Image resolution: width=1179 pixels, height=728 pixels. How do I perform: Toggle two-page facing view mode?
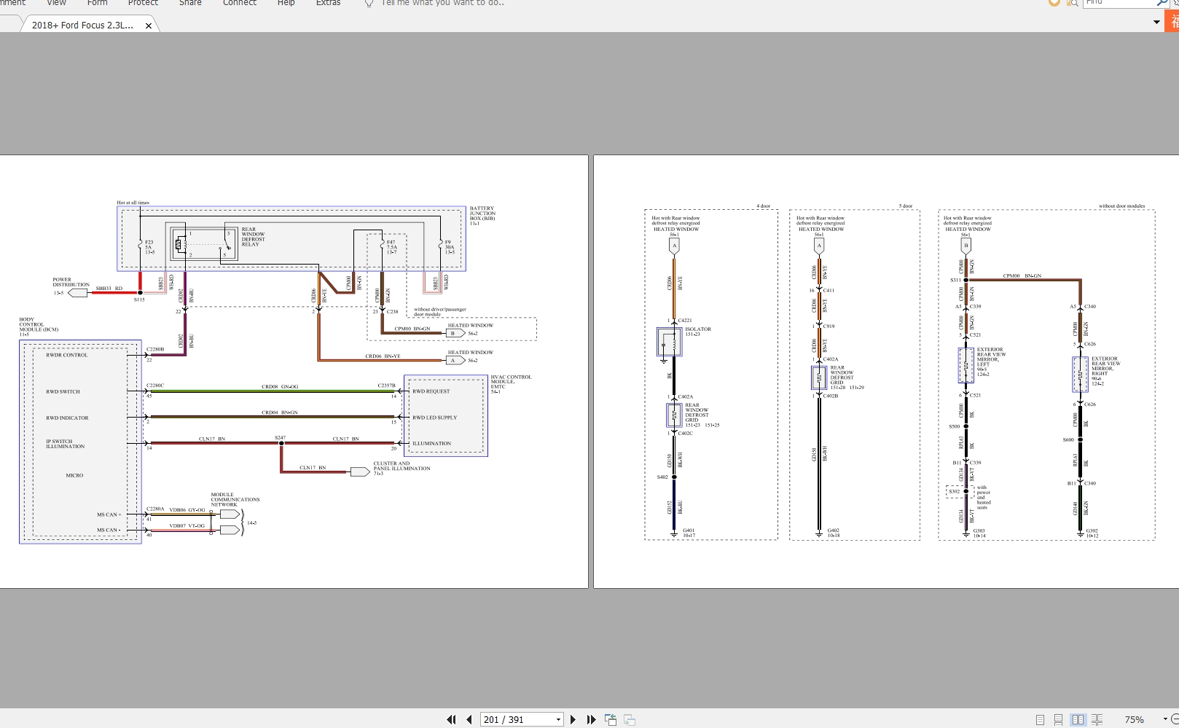point(1078,720)
